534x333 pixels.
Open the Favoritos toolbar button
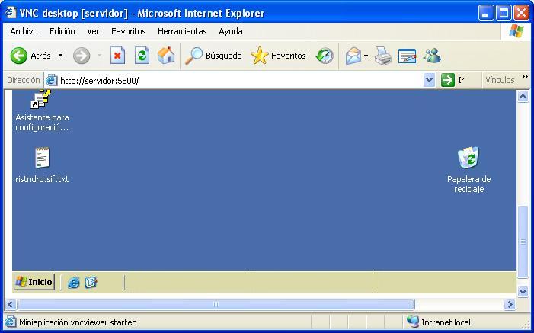pos(279,56)
